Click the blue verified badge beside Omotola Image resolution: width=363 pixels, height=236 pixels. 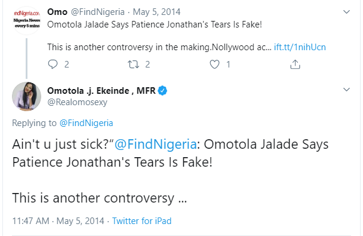tap(162, 91)
